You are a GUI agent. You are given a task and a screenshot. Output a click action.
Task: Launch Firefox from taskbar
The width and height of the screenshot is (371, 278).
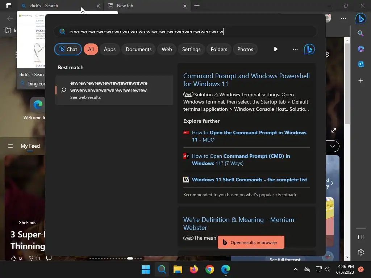[x=194, y=269]
